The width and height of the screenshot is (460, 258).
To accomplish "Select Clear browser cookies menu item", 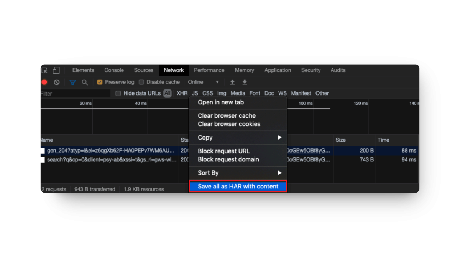I will click(228, 124).
